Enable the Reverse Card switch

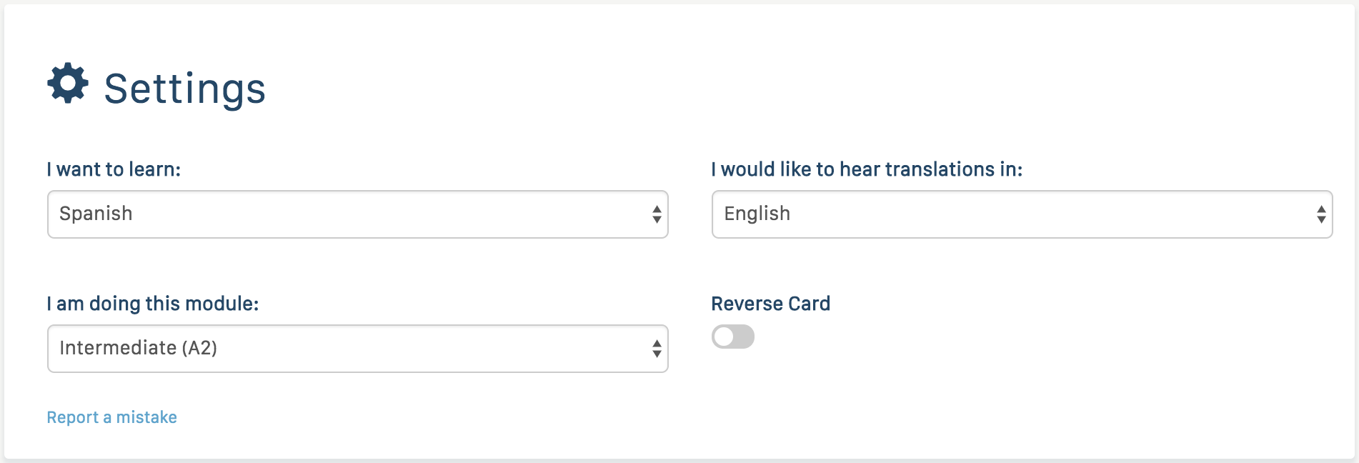733,337
